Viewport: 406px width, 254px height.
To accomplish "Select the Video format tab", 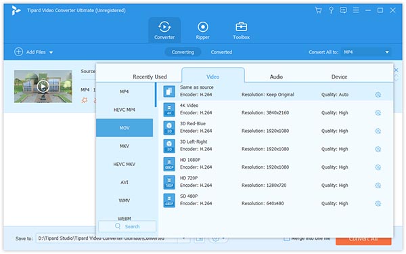I will point(213,75).
